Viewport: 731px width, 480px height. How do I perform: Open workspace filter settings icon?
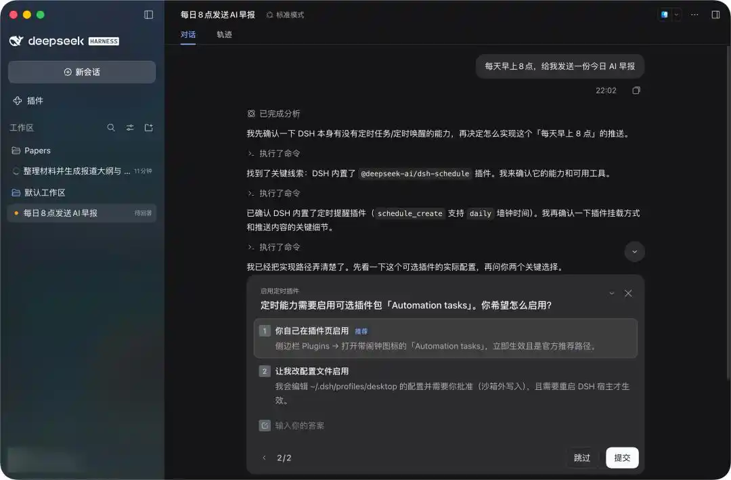point(130,127)
